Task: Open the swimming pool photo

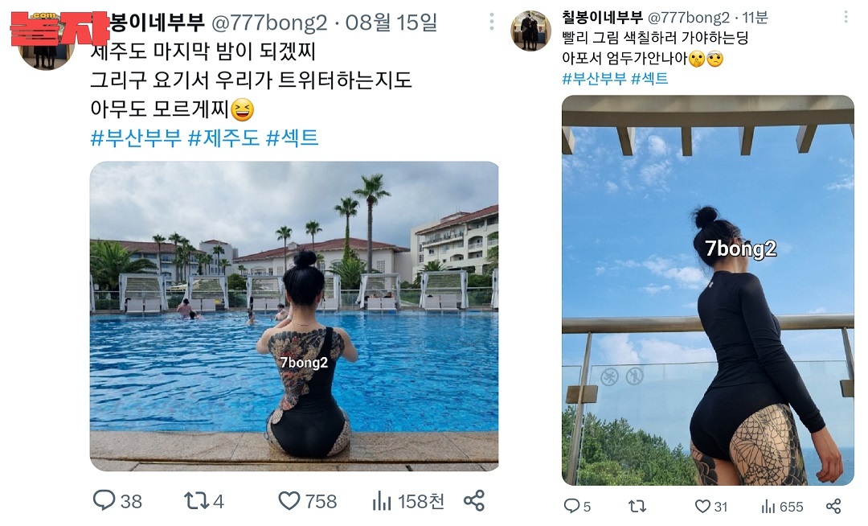Action: click(x=294, y=316)
